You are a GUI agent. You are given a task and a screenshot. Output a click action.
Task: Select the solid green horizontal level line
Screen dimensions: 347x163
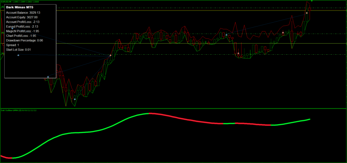(x=203, y=44)
